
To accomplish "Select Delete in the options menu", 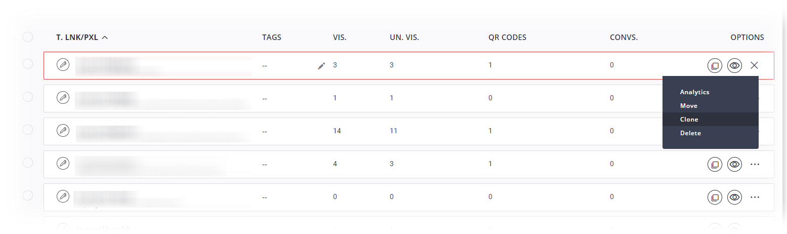I will pos(690,133).
